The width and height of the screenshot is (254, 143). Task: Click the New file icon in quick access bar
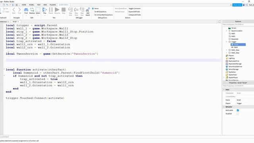[x=4, y=5]
